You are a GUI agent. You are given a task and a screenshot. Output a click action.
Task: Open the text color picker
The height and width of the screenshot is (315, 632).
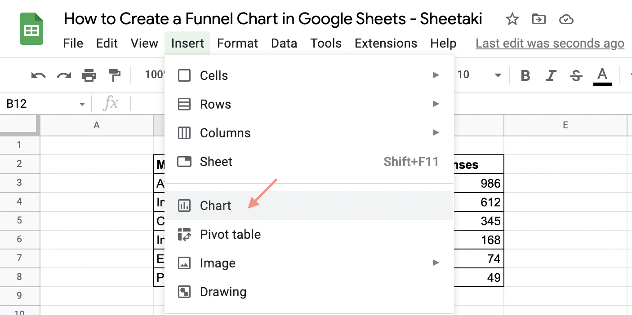pos(602,75)
